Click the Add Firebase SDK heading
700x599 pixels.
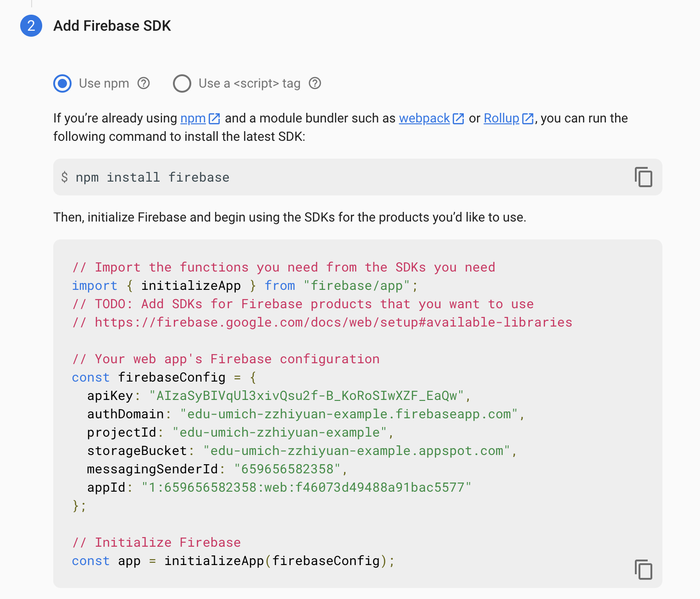click(112, 26)
